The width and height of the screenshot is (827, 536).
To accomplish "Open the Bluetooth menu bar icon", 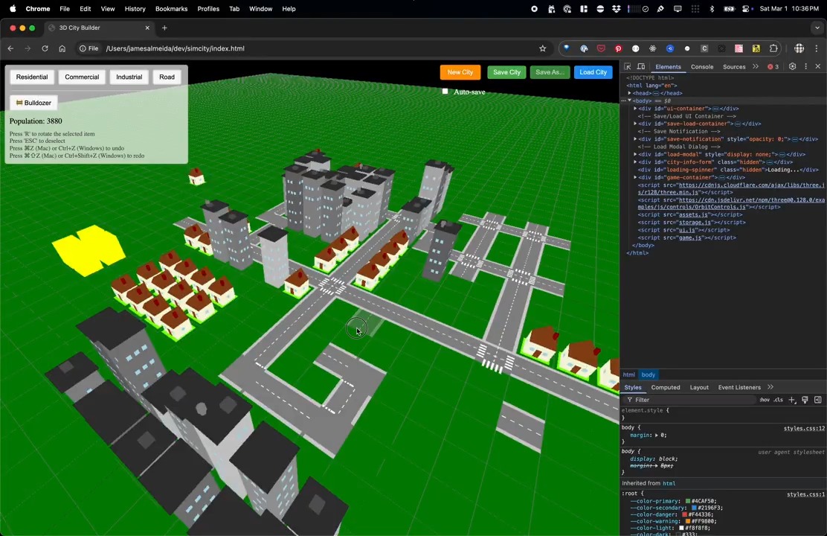I will [712, 9].
